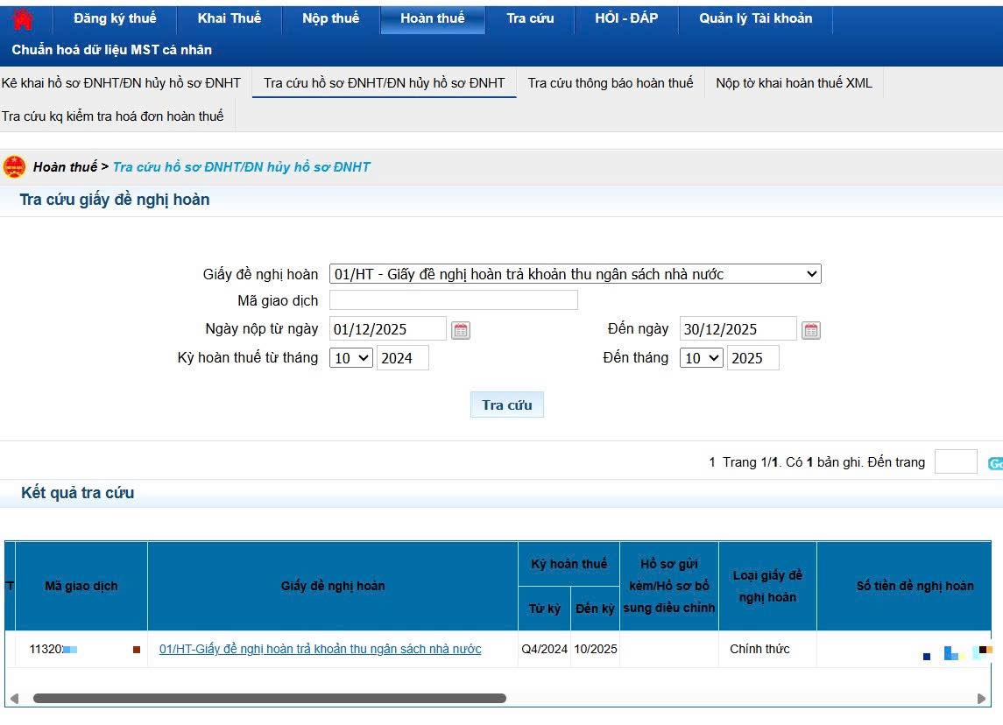Open the Đăng ký thuế menu
Image resolution: width=1003 pixels, height=725 pixels.
(115, 18)
